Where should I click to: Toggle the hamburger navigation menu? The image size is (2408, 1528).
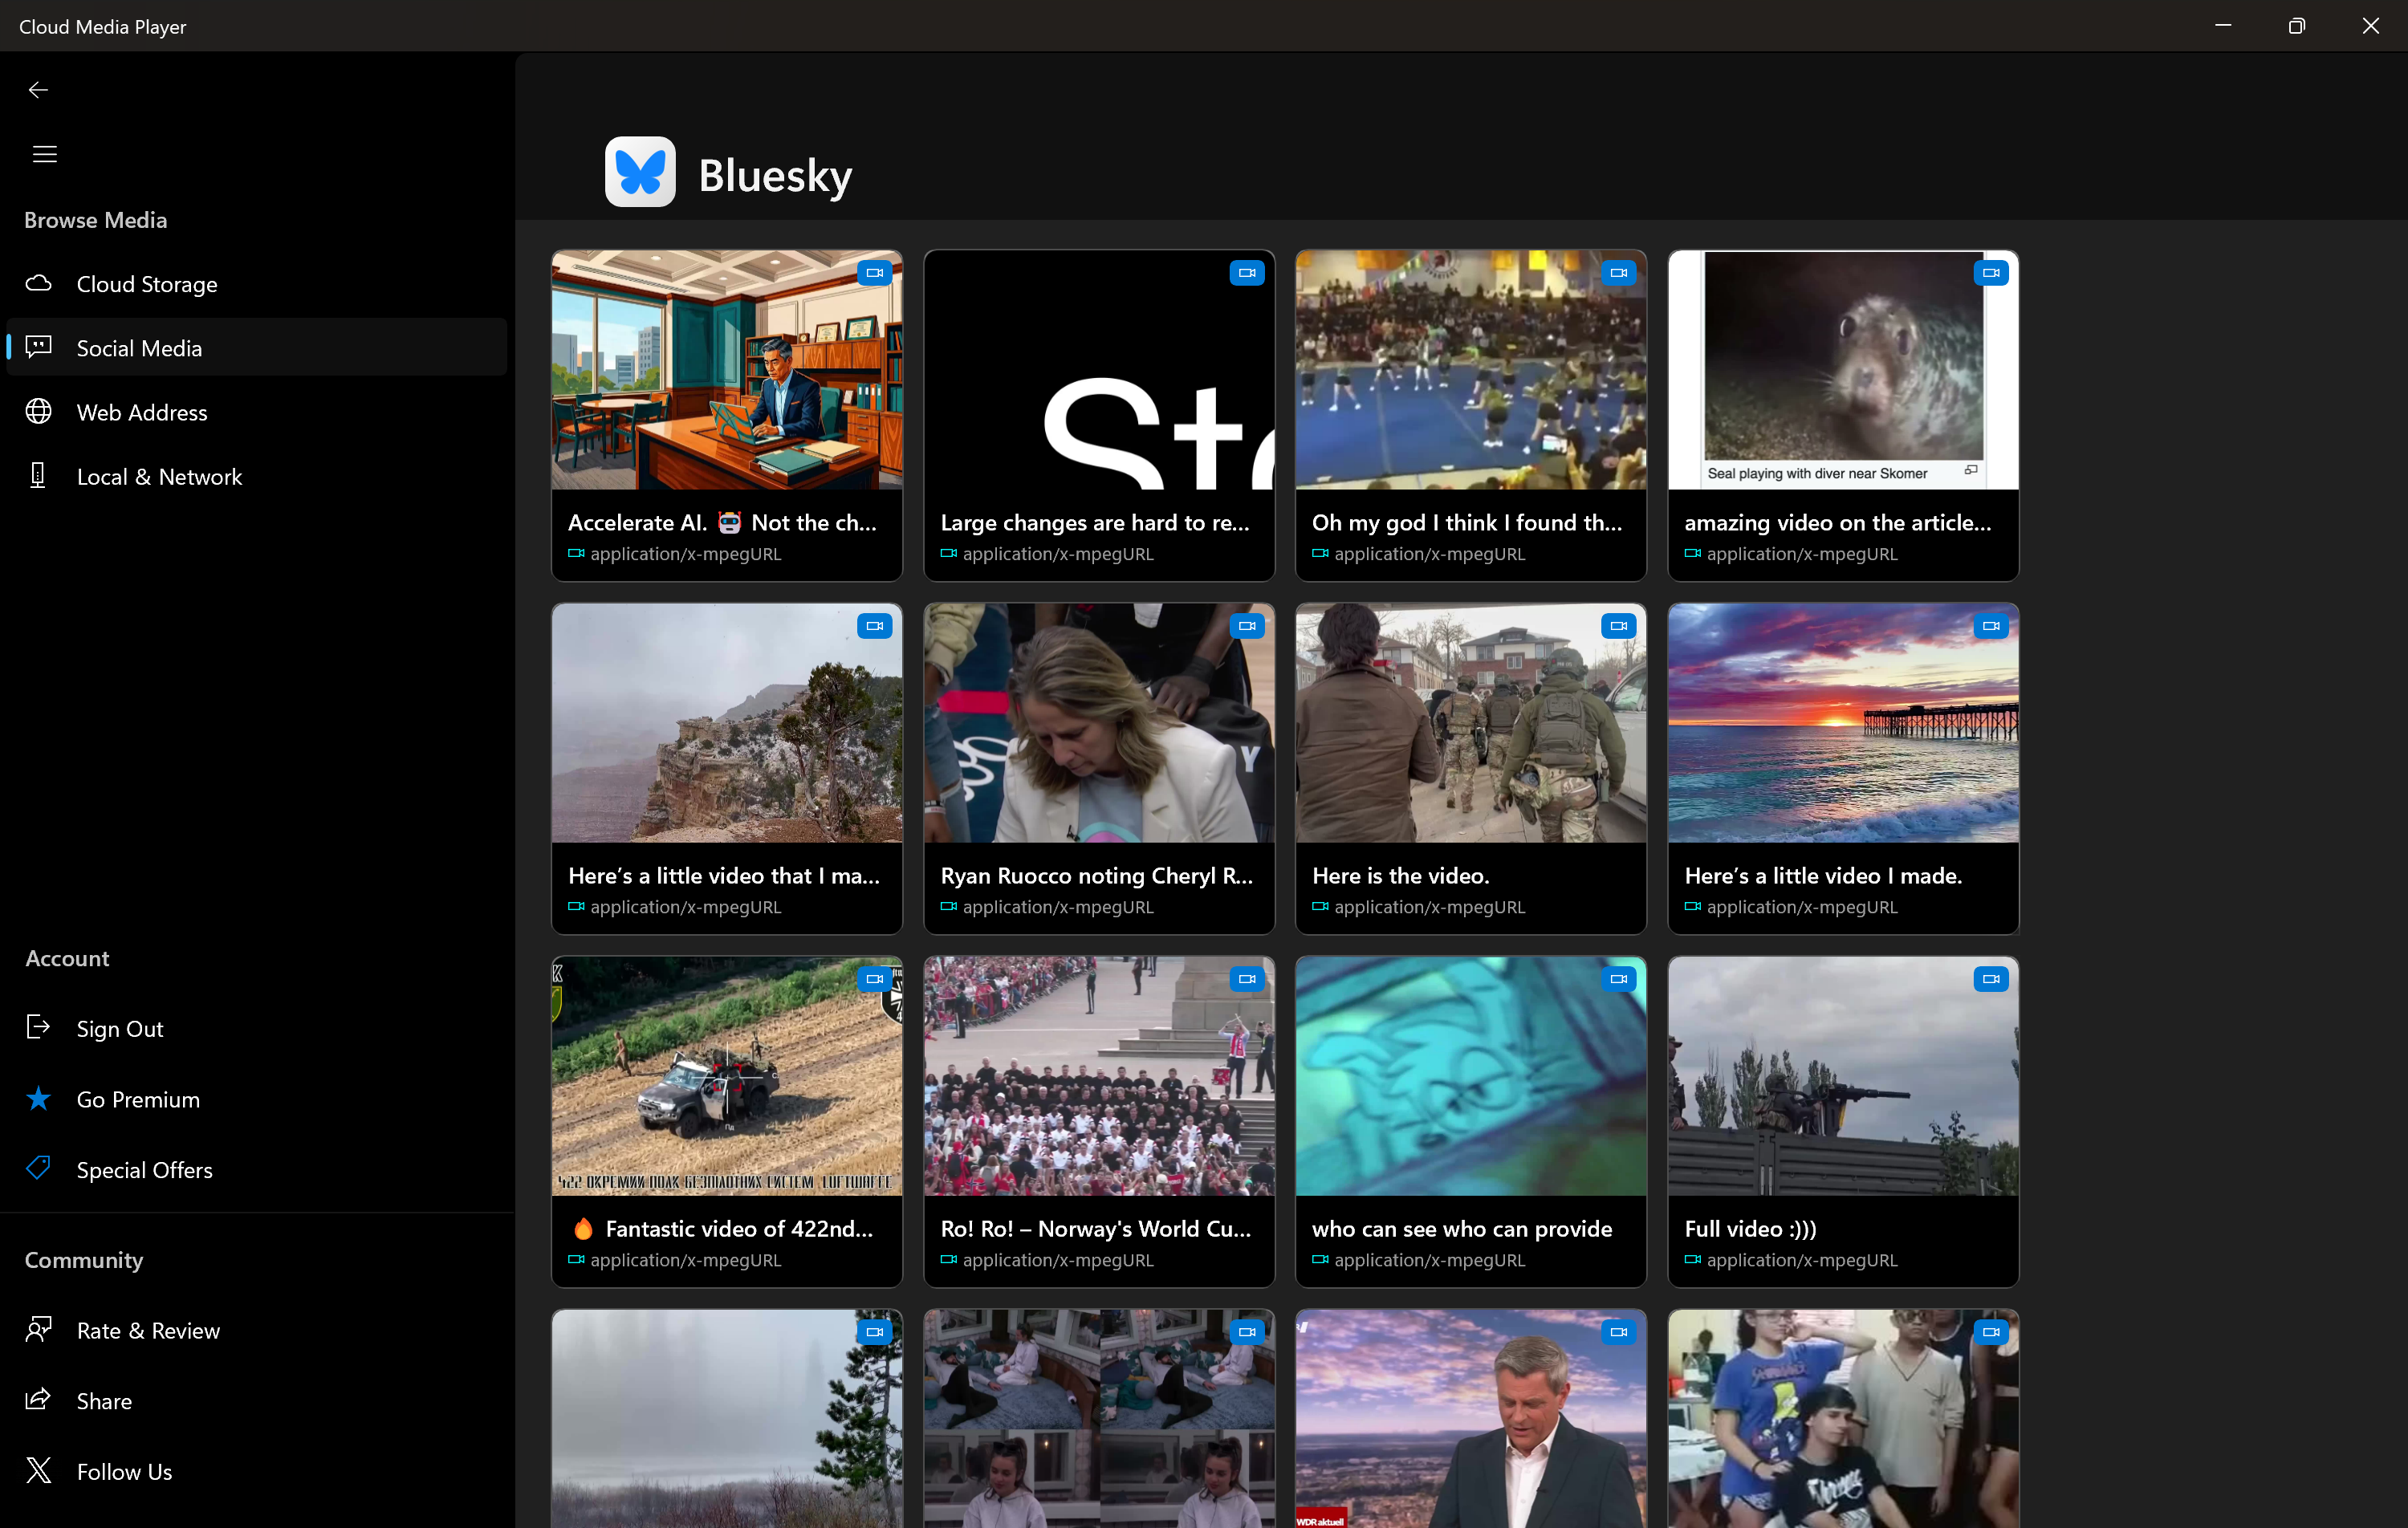(44, 154)
